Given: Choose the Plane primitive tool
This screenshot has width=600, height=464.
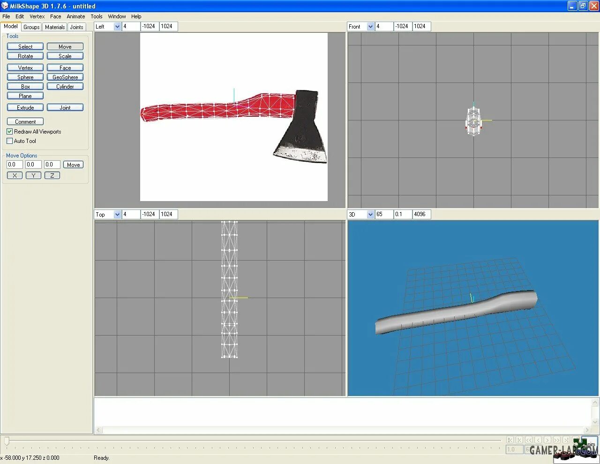Looking at the screenshot, I should [25, 96].
